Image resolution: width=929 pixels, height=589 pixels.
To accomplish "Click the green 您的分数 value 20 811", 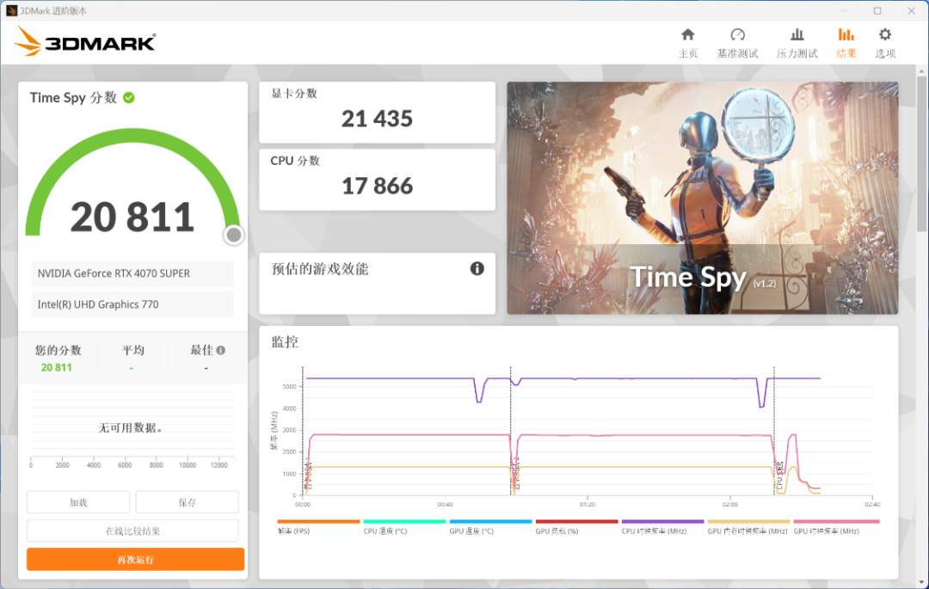I will (56, 368).
